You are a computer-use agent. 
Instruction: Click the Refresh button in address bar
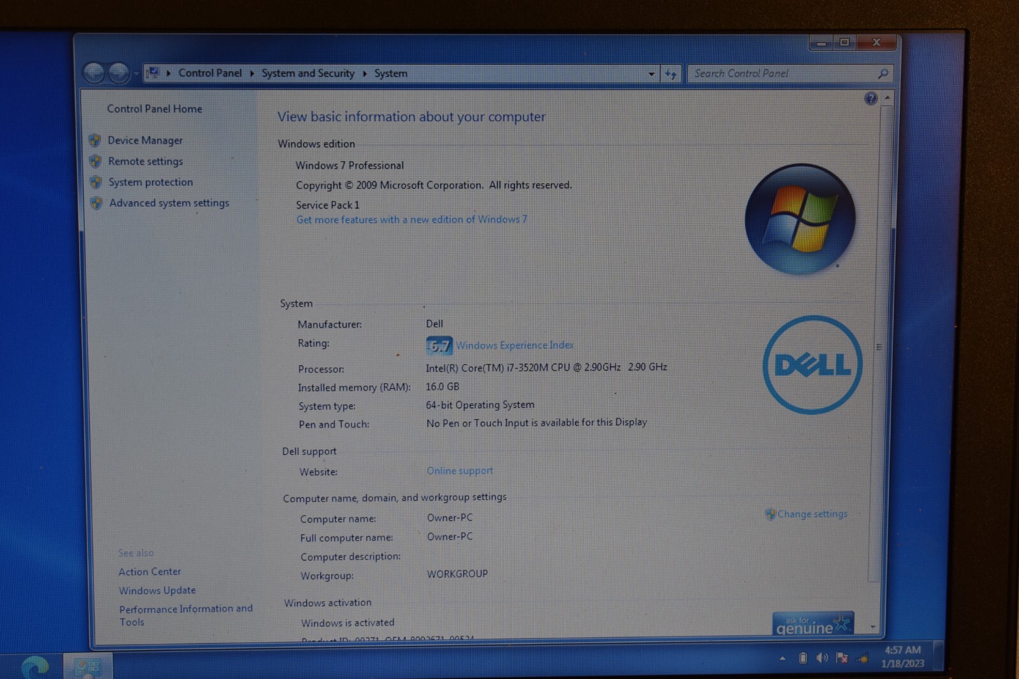[671, 74]
